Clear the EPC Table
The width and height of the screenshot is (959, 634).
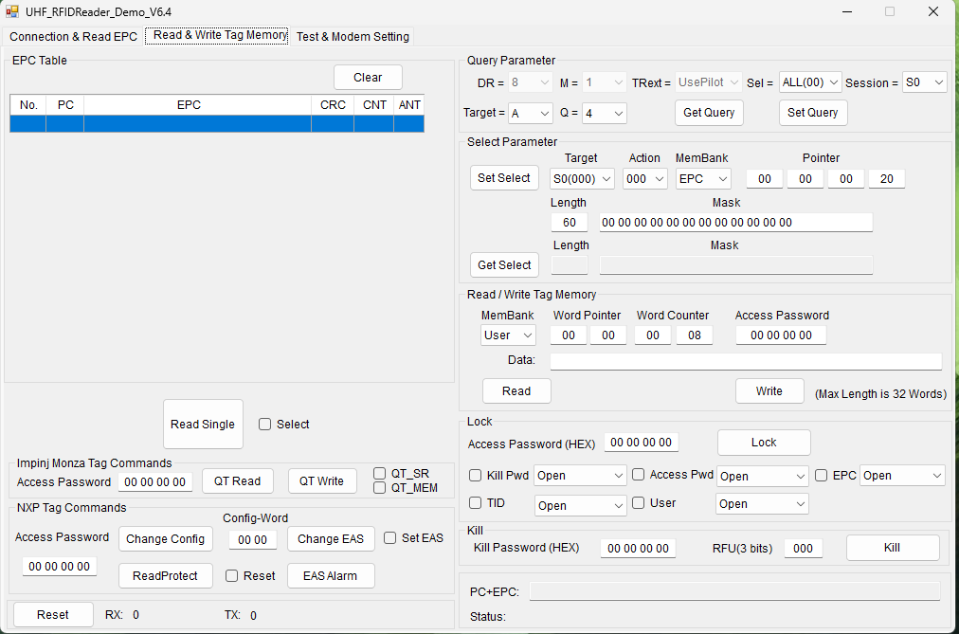368,78
